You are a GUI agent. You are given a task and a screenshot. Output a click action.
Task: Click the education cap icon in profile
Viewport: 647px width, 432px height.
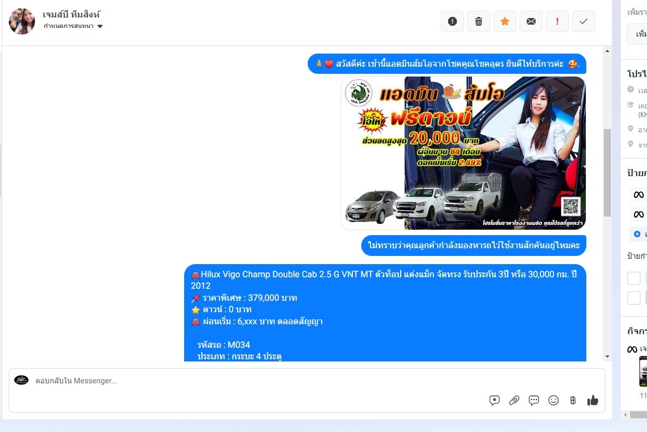pyautogui.click(x=631, y=105)
